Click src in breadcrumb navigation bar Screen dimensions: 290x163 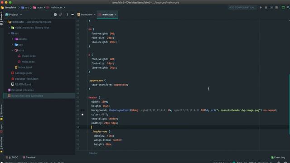25,8
